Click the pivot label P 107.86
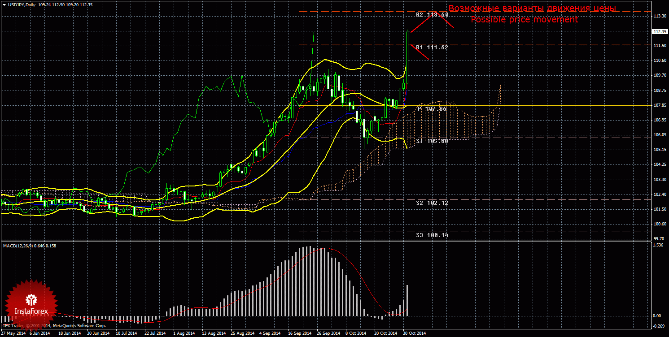The height and width of the screenshot is (337, 669). coord(432,108)
